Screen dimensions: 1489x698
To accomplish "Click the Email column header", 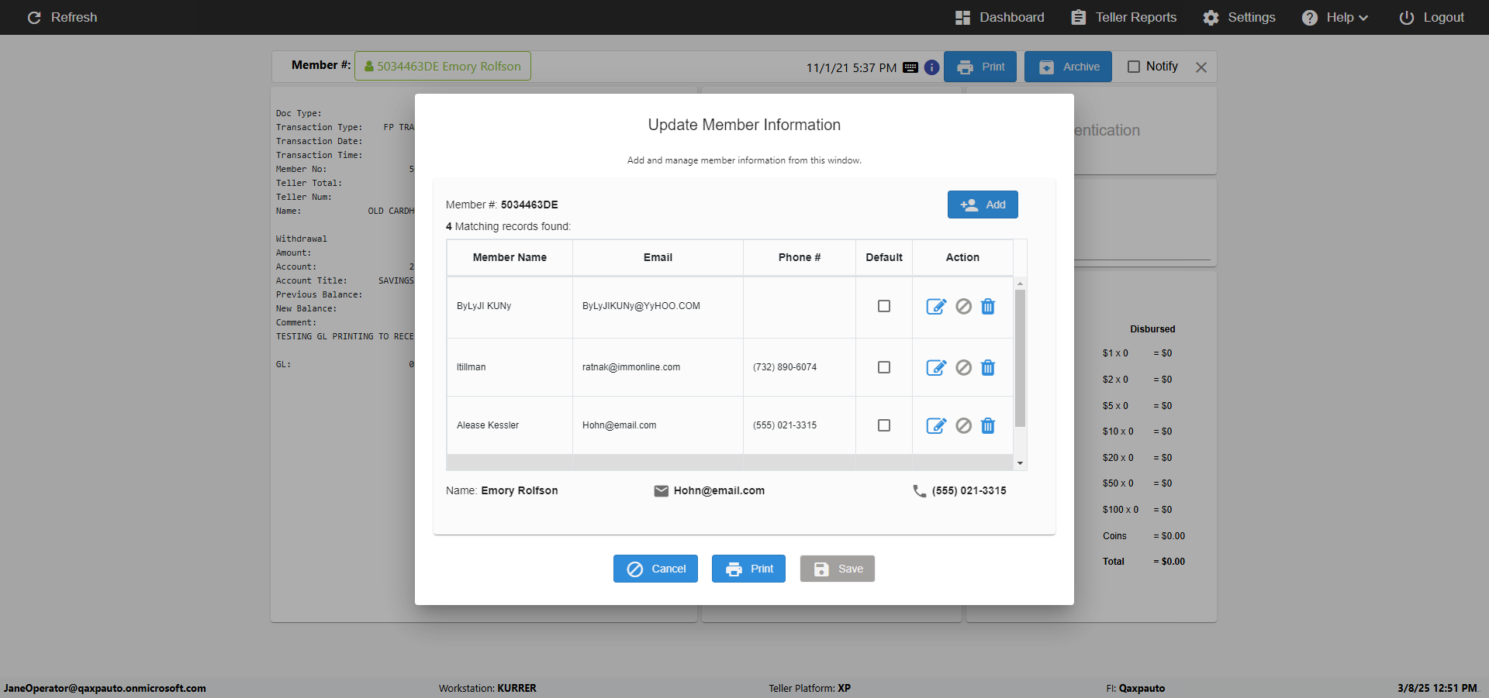I will point(658,257).
